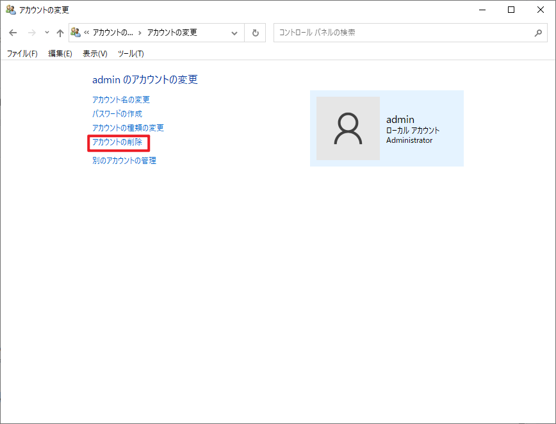Expand the hidden breadcrumb chevron «
556x424 pixels.
click(85, 33)
